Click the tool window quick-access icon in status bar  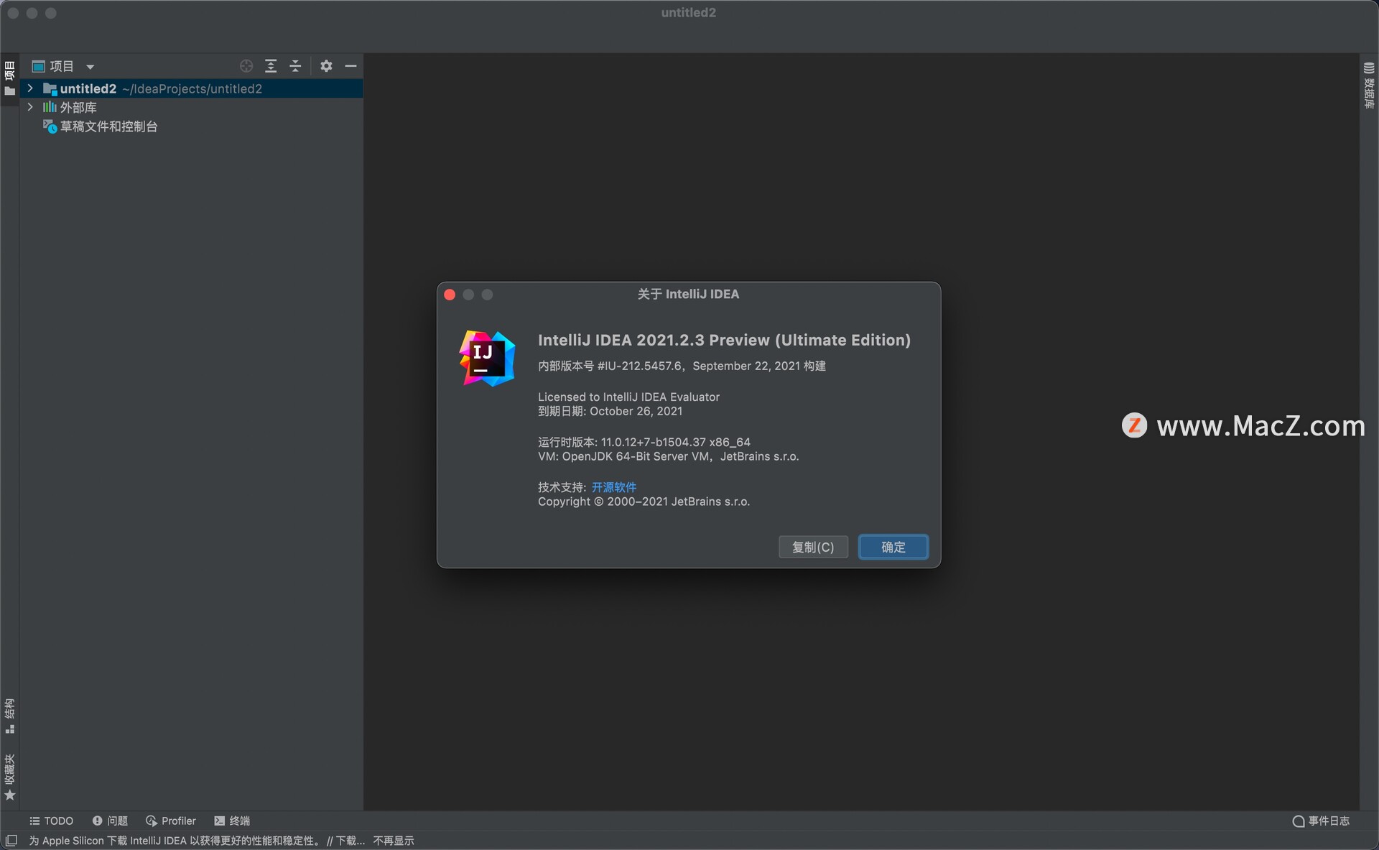[11, 840]
